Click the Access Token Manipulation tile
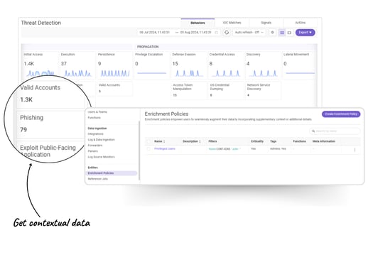This screenshot has width=373, height=257. (189, 90)
